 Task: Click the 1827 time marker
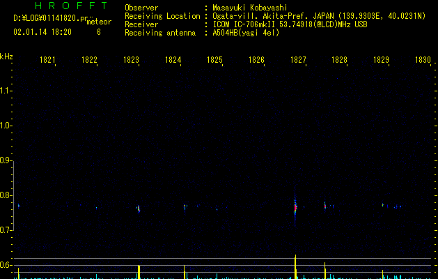pos(298,60)
